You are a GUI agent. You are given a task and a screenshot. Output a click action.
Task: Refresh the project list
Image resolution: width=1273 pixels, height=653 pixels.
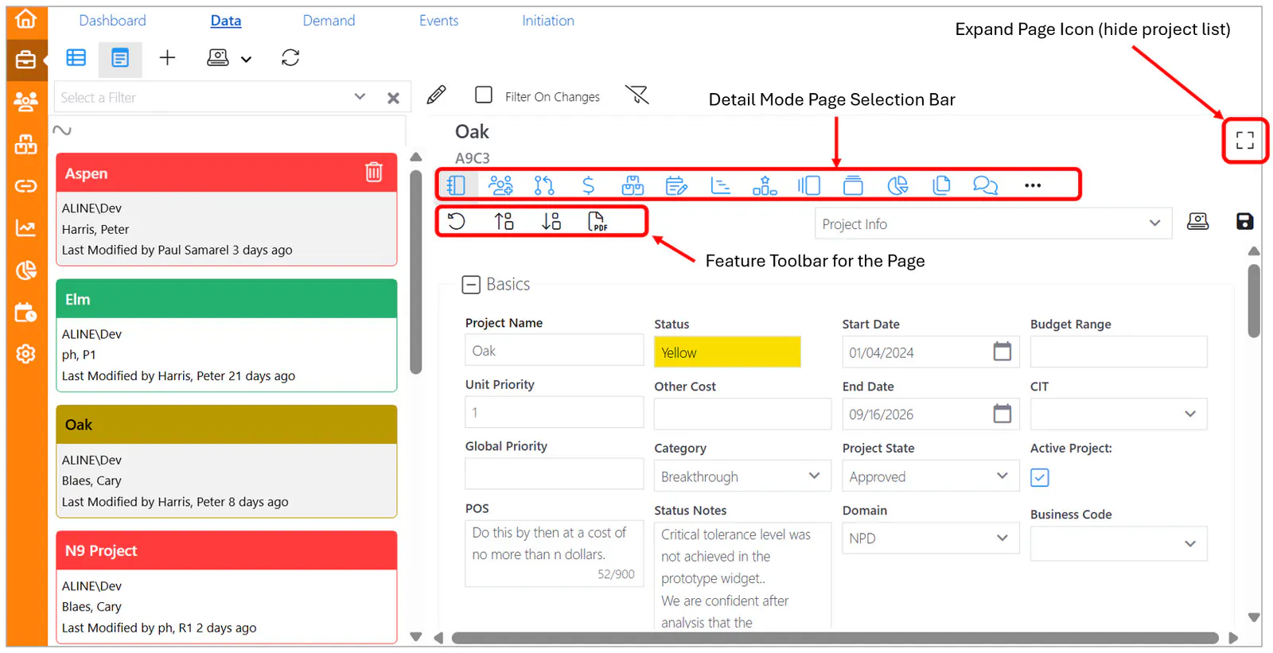tap(290, 57)
